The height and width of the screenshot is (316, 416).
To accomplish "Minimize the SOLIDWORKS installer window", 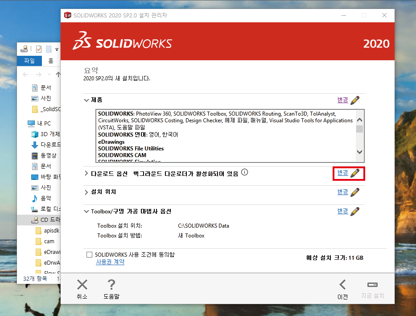I will pyautogui.click(x=344, y=16).
